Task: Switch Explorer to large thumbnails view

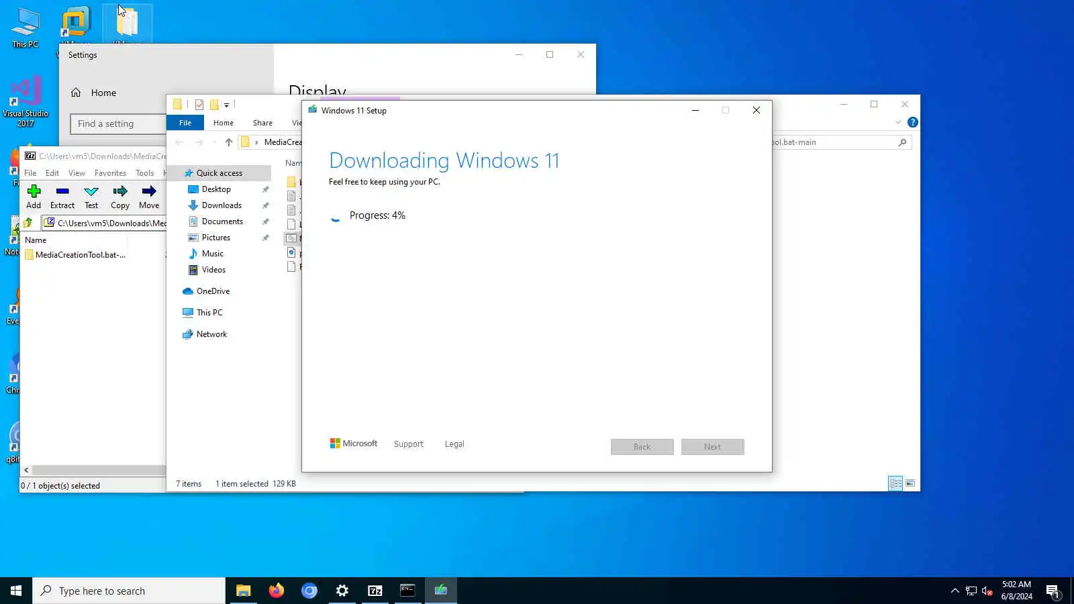Action: (910, 483)
